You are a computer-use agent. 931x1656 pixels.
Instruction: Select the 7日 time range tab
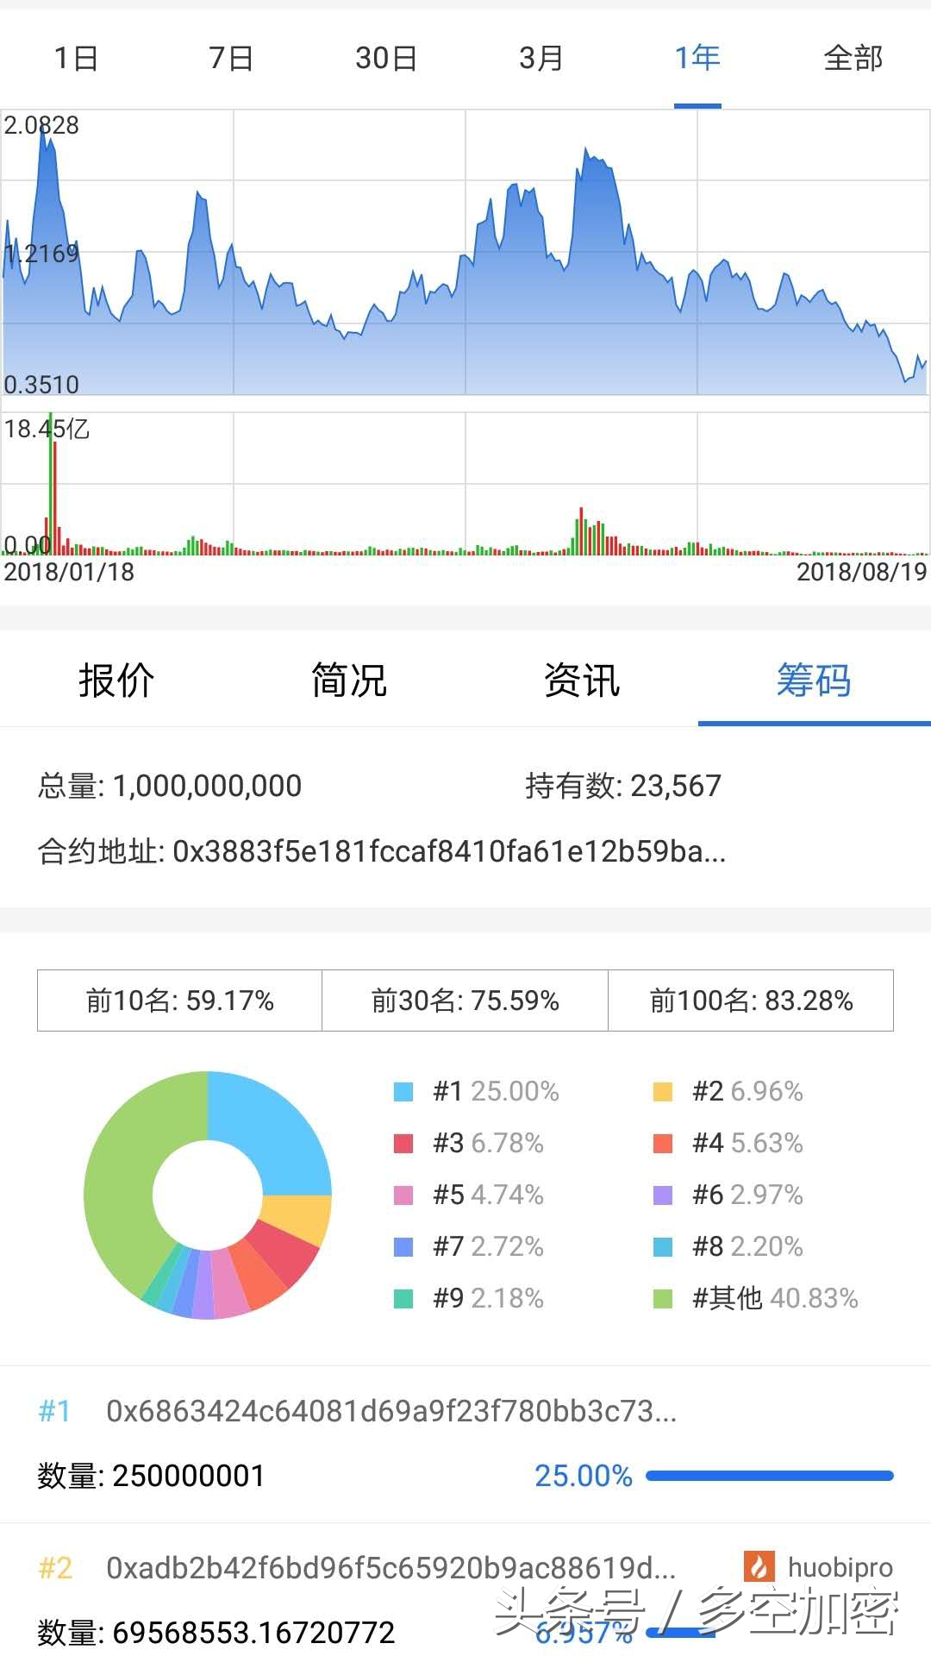tap(231, 58)
